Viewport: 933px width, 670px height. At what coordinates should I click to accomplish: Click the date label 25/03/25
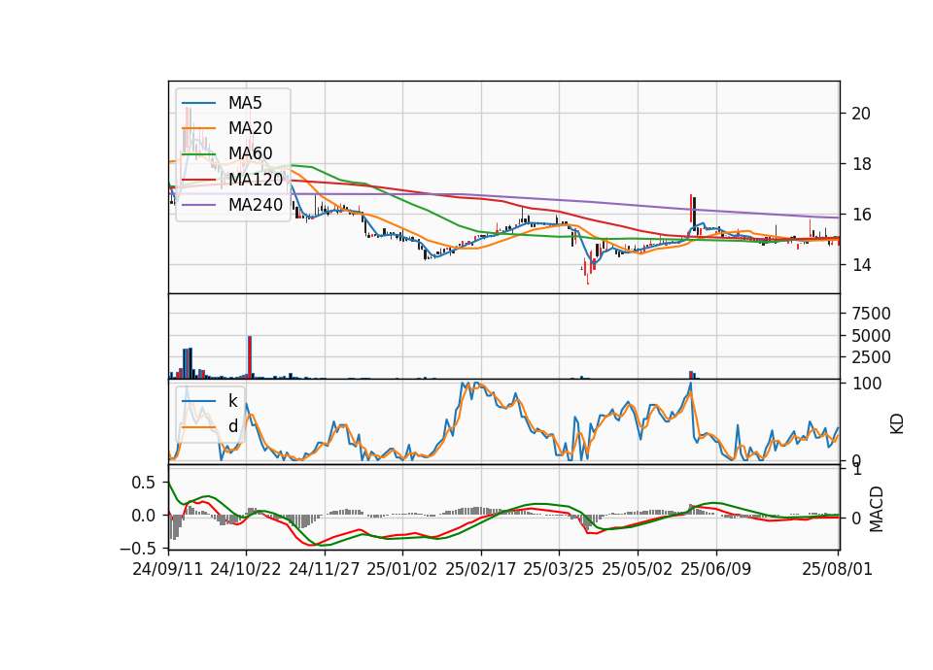click(559, 569)
